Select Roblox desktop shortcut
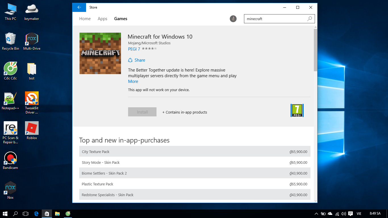 point(32,131)
